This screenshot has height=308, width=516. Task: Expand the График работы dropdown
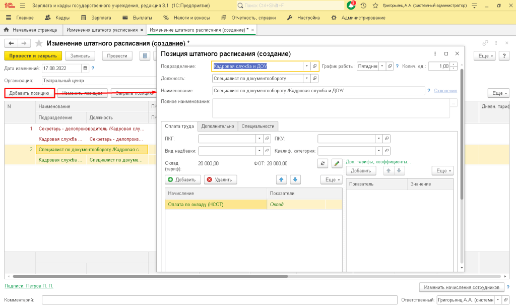pyautogui.click(x=382, y=66)
